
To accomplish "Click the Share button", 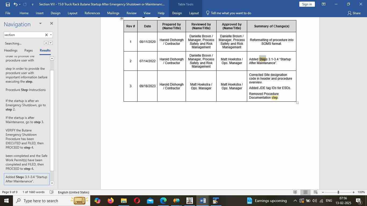I will (x=354, y=13).
